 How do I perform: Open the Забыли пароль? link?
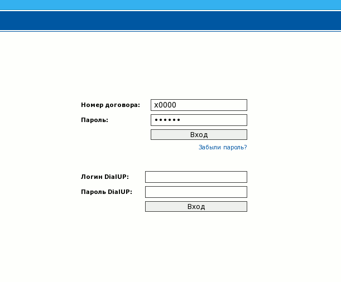click(223, 148)
